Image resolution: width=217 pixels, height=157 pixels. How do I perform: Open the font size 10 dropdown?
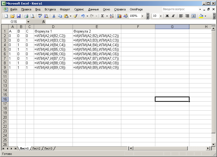pos(161,16)
